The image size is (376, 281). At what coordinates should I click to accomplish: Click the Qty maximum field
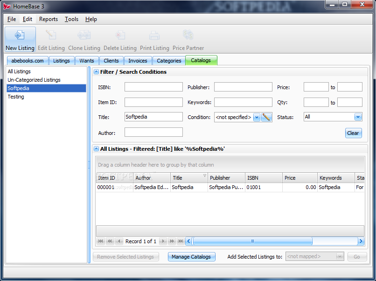pos(349,102)
